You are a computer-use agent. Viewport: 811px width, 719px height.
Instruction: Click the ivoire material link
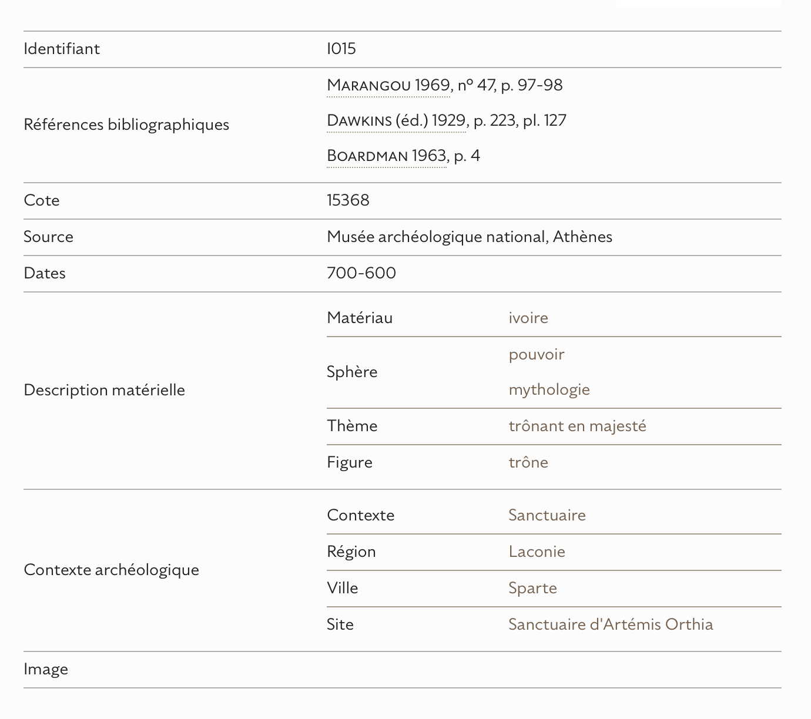[528, 318]
